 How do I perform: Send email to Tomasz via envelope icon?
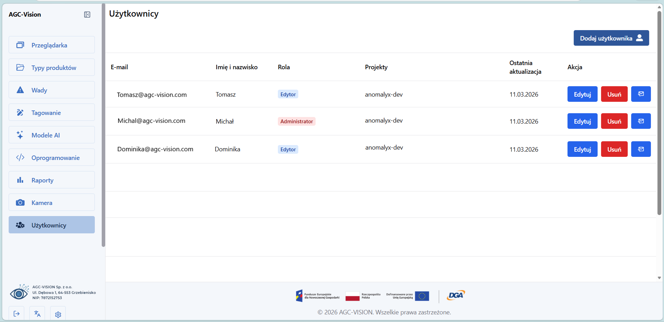point(640,94)
